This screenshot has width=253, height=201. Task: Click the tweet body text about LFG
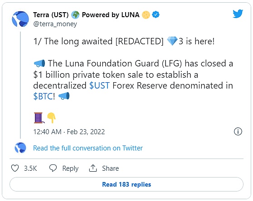[x=133, y=80]
